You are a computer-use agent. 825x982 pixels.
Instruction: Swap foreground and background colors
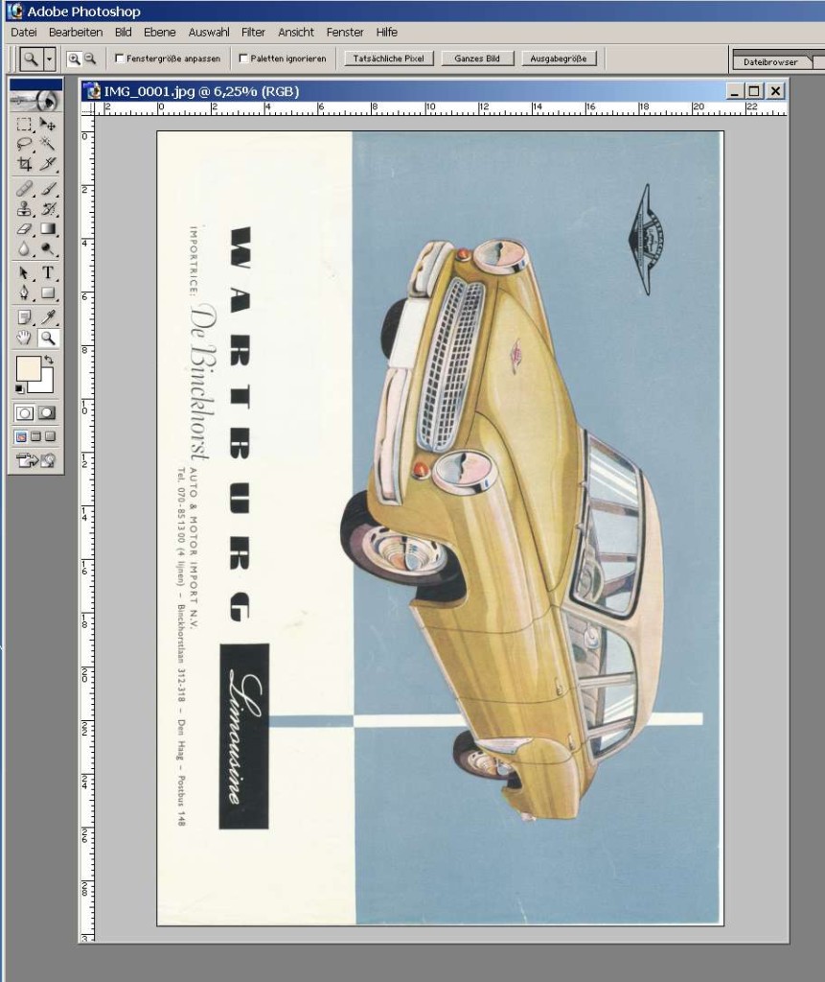pos(48,361)
